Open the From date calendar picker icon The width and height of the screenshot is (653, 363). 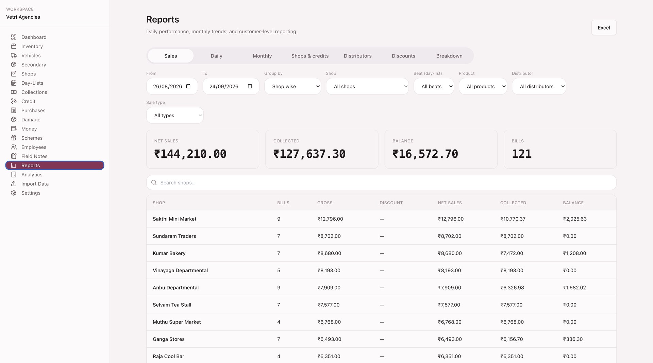click(x=188, y=86)
